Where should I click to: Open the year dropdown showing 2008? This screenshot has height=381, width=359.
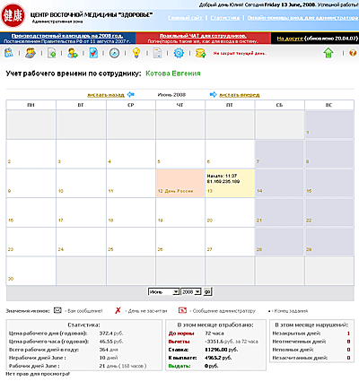click(191, 292)
